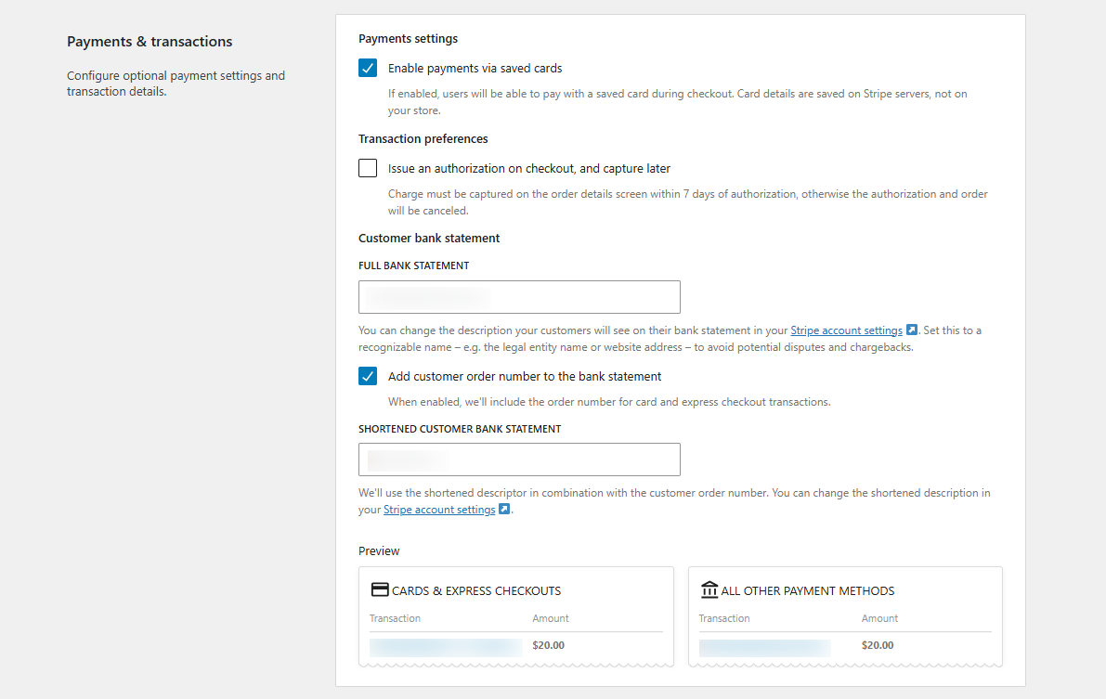1106x699 pixels.
Task: Open Stripe account settings link for shortened description
Action: (x=439, y=510)
